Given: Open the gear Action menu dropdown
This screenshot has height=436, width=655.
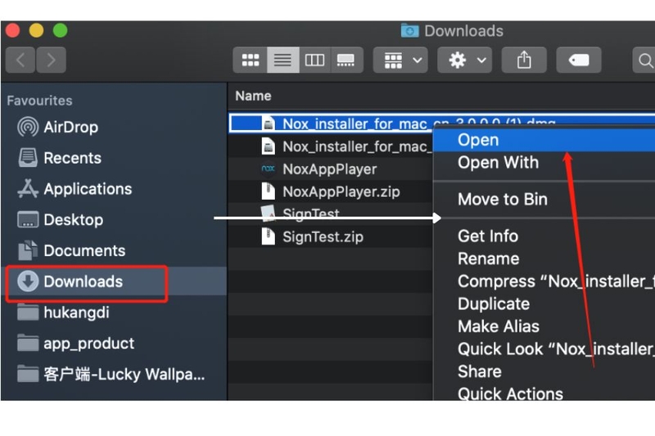Looking at the screenshot, I should click(x=464, y=60).
